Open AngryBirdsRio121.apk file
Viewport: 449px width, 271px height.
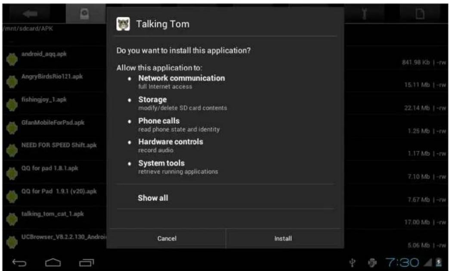[x=52, y=77]
